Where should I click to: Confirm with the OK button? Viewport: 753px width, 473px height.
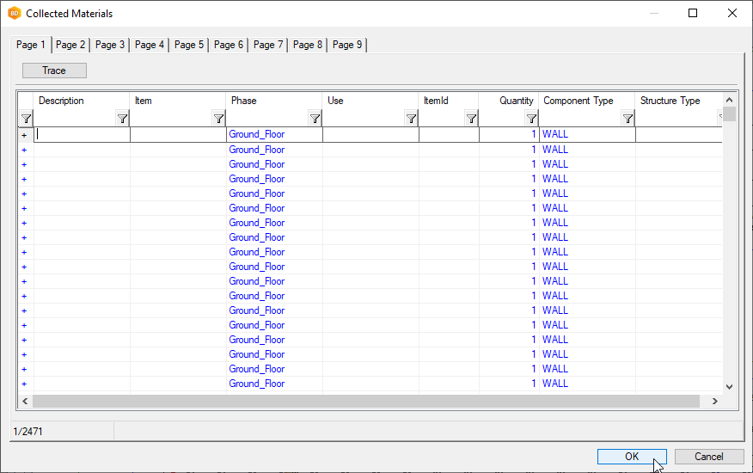pos(632,457)
